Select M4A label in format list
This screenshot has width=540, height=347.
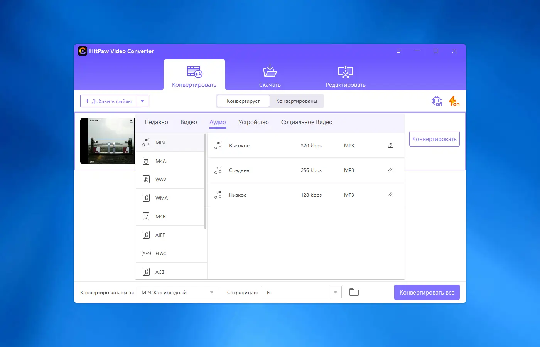pos(160,161)
